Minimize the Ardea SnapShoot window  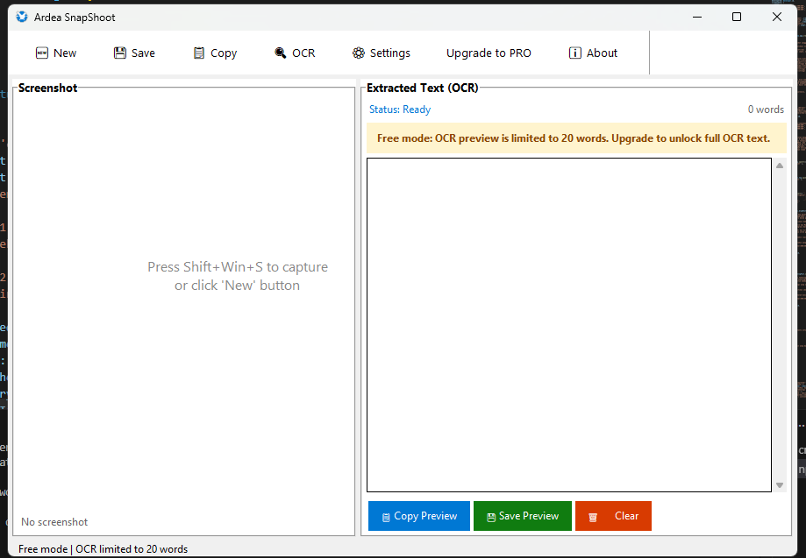click(696, 17)
